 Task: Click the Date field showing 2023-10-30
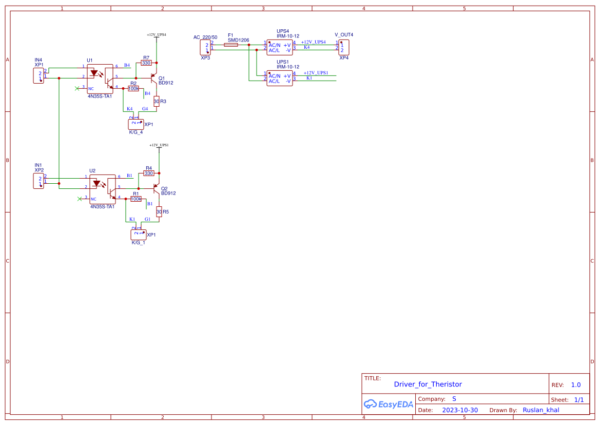pos(460,410)
